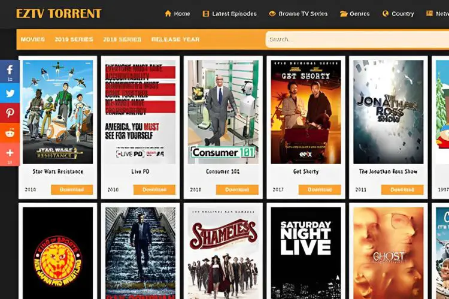Screen dimensions: 449x299
Task: Click the EZTV Torrent logo
Action: (59, 13)
